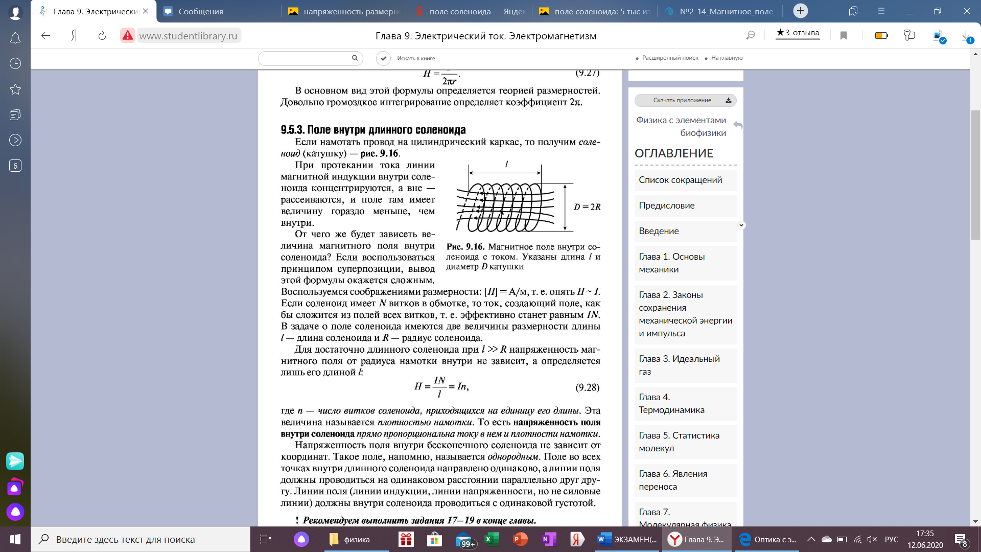Image resolution: width=981 pixels, height=552 pixels.
Task: Open Физика с элементами биофизики link
Action: click(681, 126)
